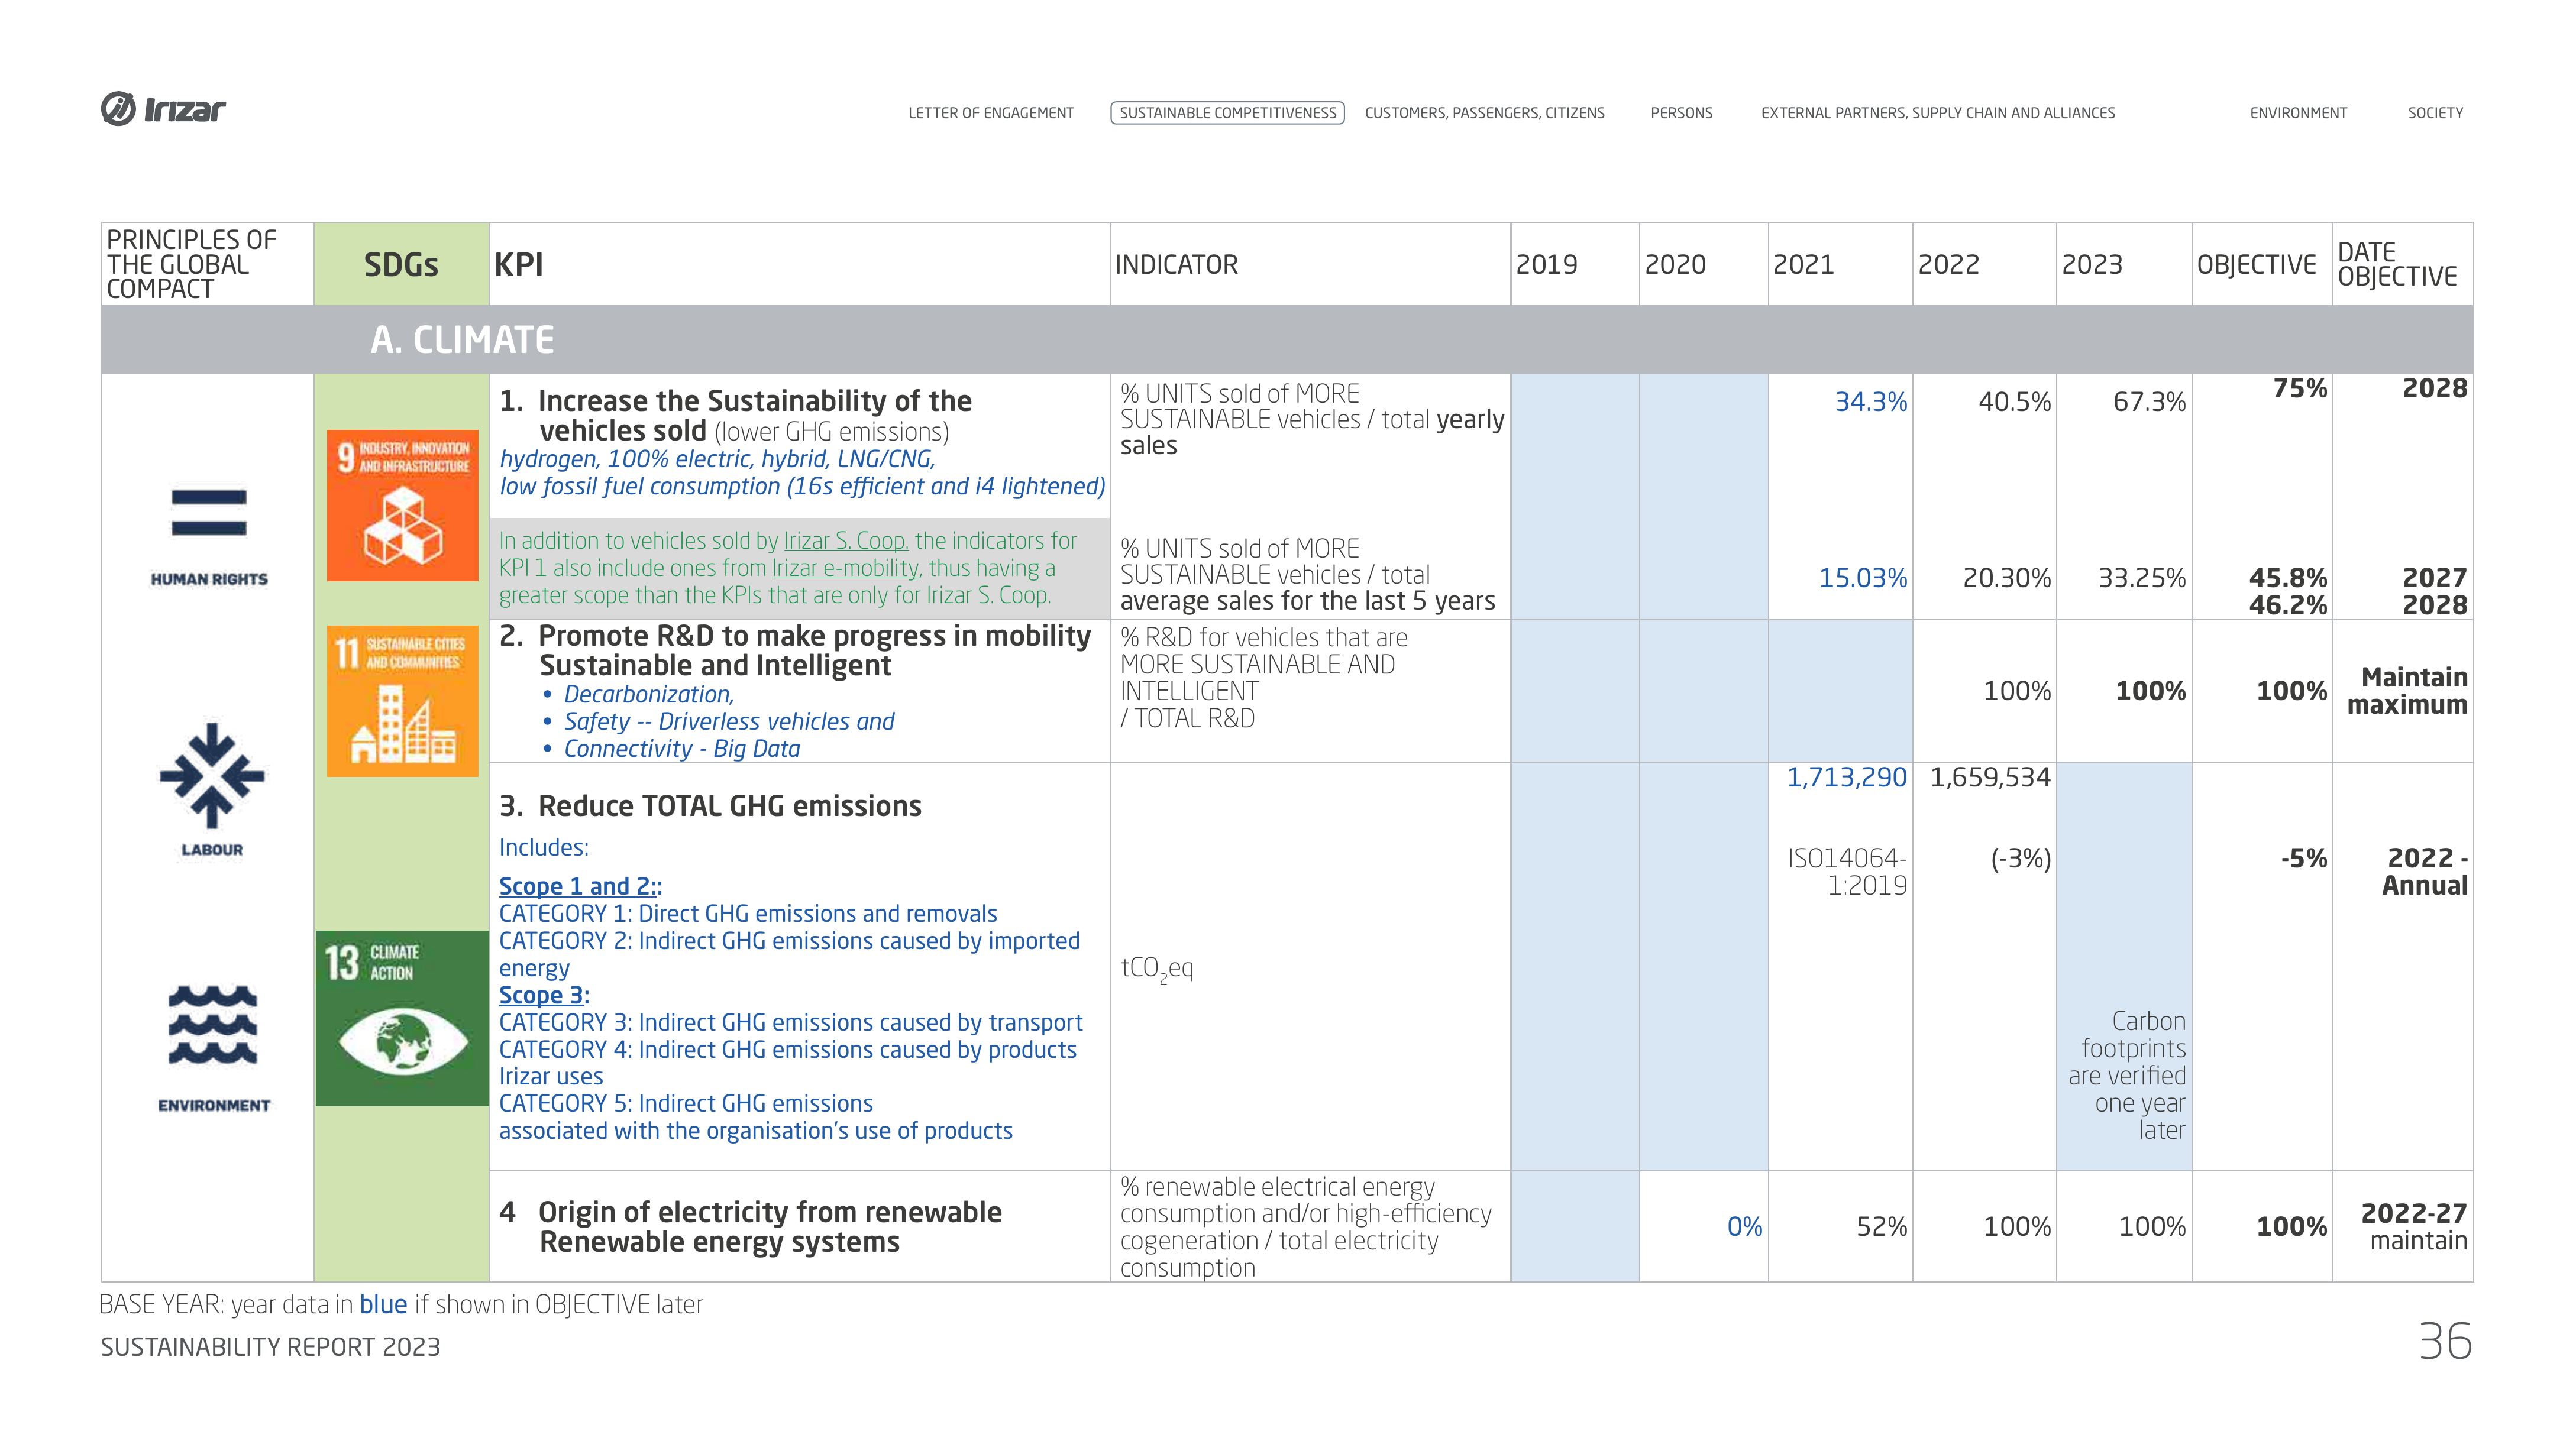Viewport: 2576px width, 1454px height.
Task: Click the 'Carbon footprints are verified' note
Action: (2127, 1075)
